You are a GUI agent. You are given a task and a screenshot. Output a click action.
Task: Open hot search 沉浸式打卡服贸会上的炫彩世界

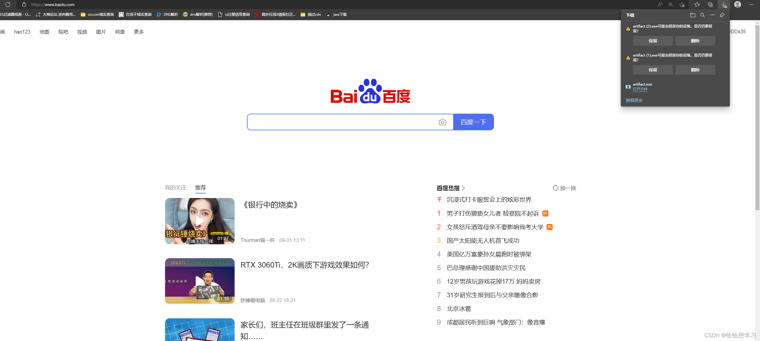click(489, 200)
